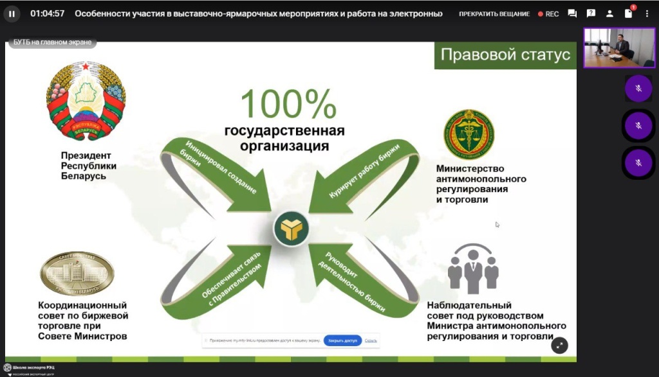Open the questions icon in top bar

coord(591,13)
